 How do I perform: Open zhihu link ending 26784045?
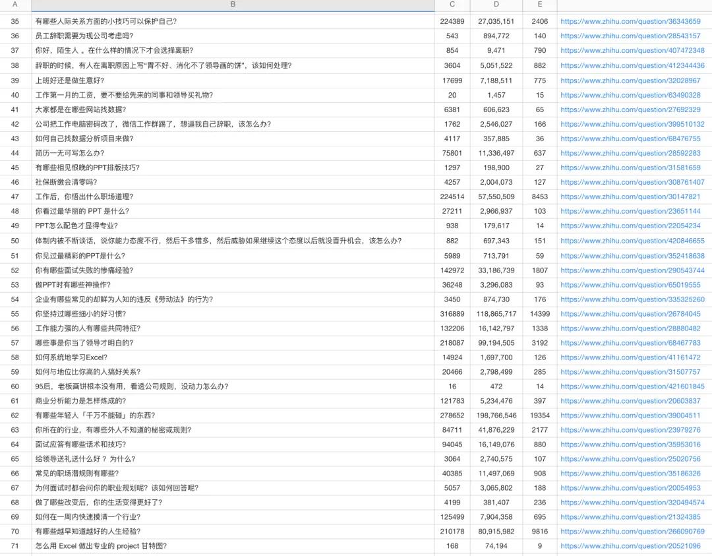630,314
